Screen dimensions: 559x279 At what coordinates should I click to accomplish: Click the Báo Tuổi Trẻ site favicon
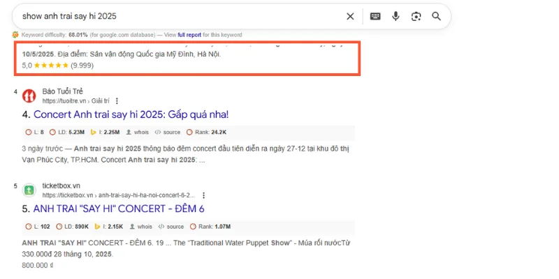coord(29,96)
